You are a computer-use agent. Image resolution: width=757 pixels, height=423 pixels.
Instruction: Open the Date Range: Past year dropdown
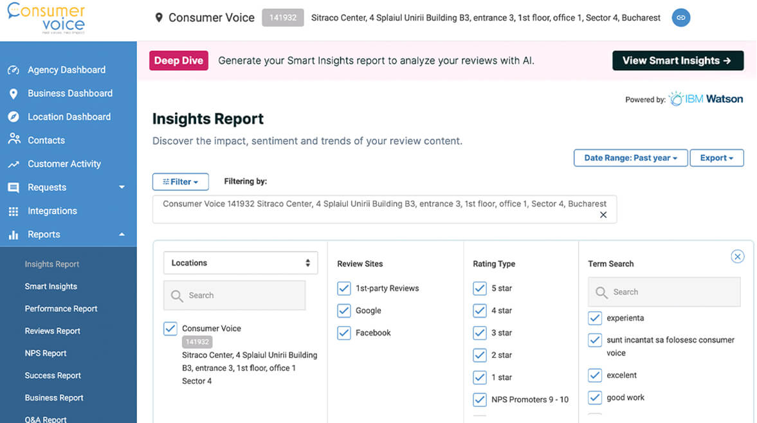point(630,158)
